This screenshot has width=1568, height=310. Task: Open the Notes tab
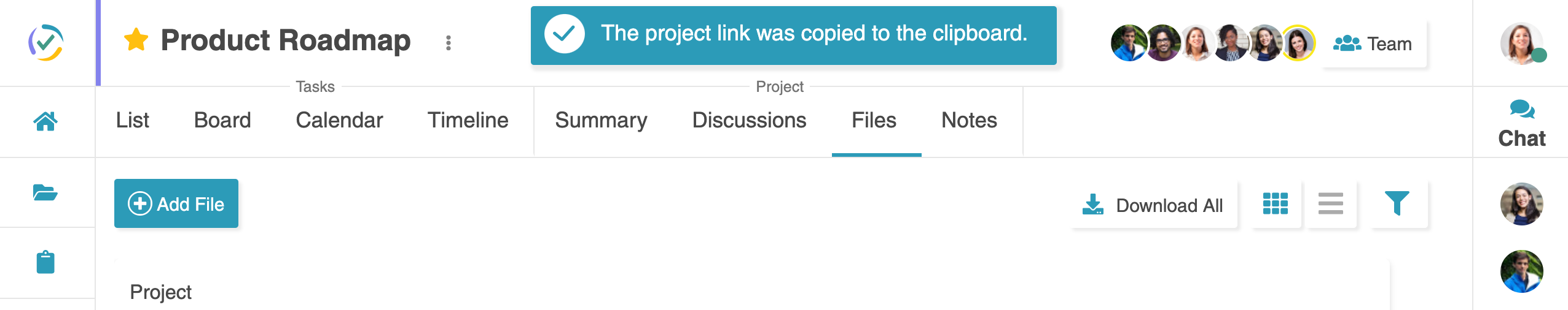point(969,120)
